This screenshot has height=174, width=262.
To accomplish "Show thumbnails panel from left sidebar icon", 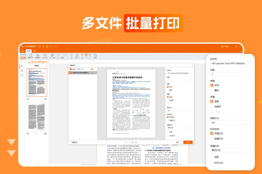I will click(x=22, y=66).
